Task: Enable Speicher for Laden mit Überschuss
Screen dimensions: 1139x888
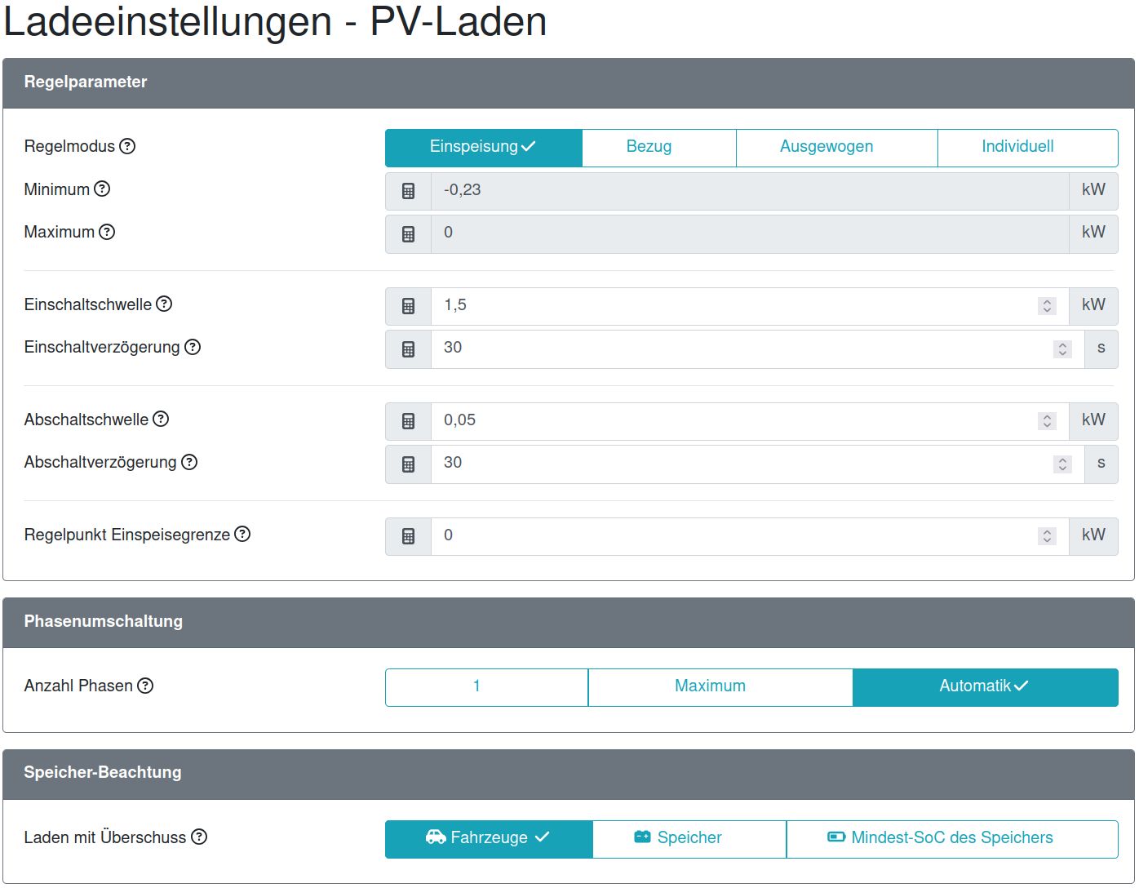Action: pos(689,837)
